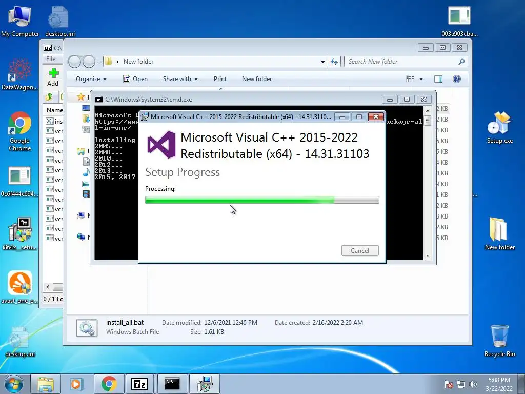Viewport: 525px width, 394px height.
Task: Select the i864x setup installer icon
Action: coord(20,233)
